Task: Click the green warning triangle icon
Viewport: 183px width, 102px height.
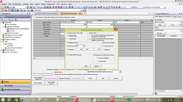Action: (117, 7)
